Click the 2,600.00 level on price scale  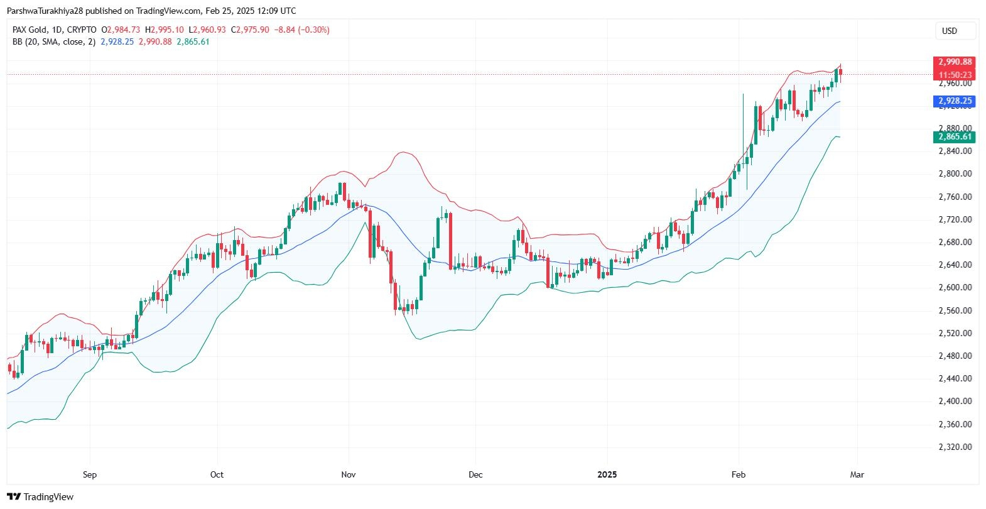[x=955, y=287]
